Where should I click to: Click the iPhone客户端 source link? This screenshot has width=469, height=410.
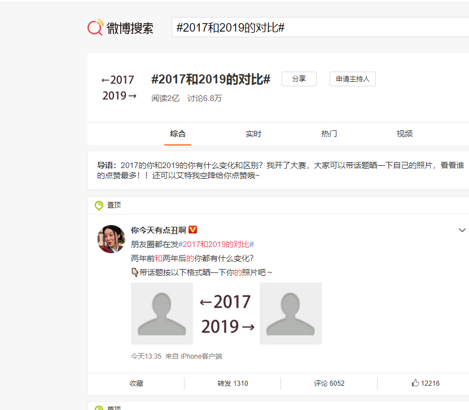coord(201,356)
